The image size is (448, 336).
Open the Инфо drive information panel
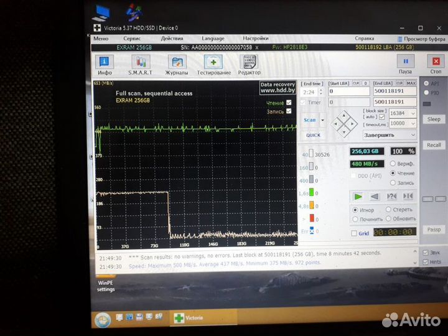pyautogui.click(x=104, y=65)
